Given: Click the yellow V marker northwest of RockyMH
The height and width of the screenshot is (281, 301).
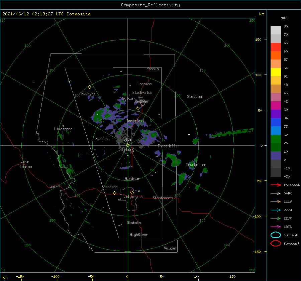Looking at the screenshot, I should (70, 82).
